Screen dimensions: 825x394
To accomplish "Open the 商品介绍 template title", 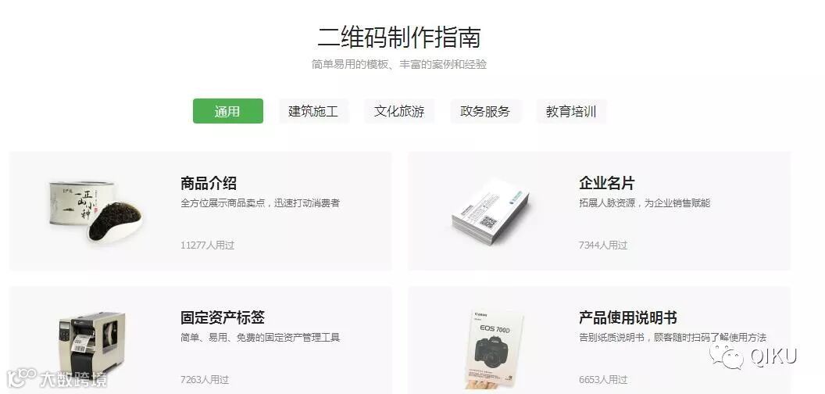I will coord(209,183).
